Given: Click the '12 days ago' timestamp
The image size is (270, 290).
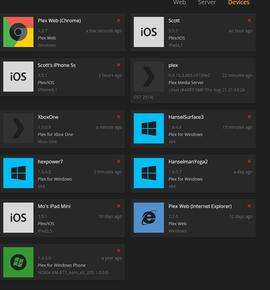Looking at the screenshot, I should (241, 217).
